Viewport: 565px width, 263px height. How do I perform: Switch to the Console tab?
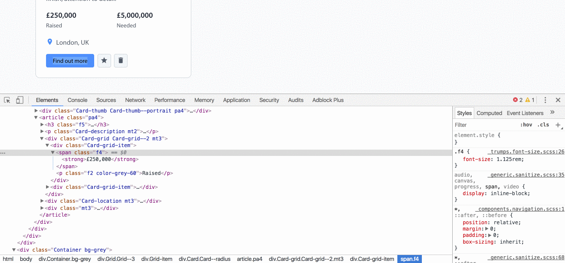78,100
